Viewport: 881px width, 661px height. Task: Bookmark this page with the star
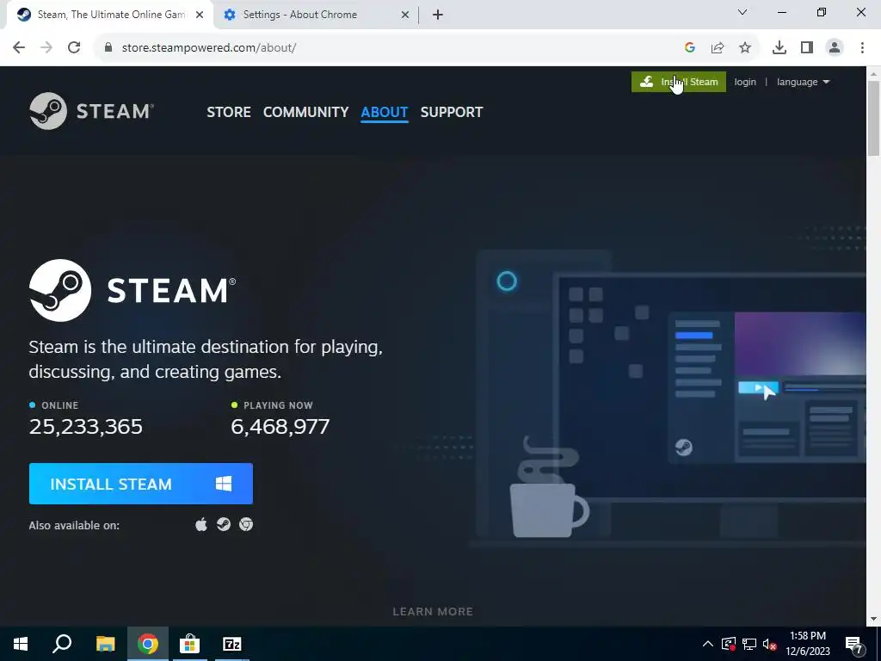click(x=745, y=48)
